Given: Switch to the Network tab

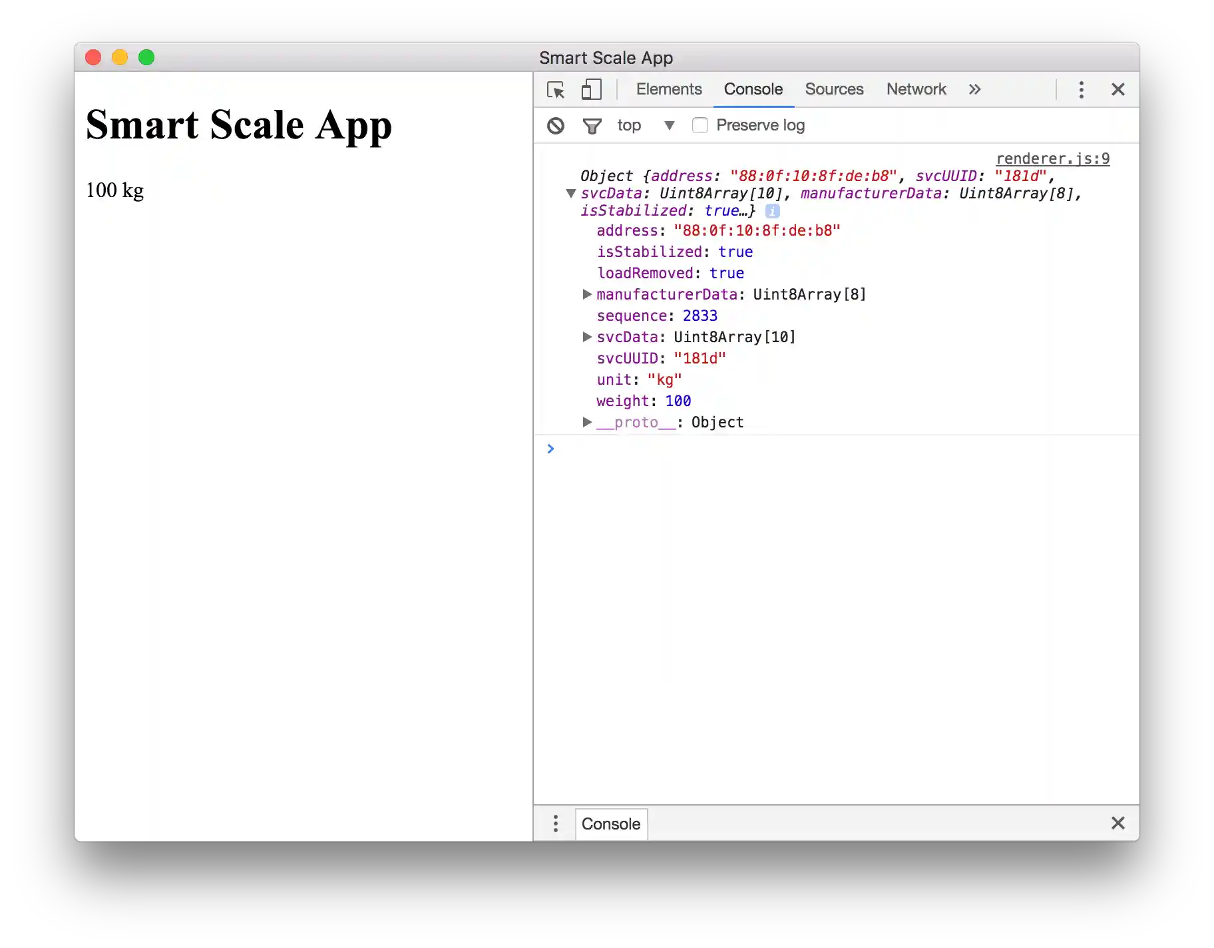Looking at the screenshot, I should coord(915,89).
